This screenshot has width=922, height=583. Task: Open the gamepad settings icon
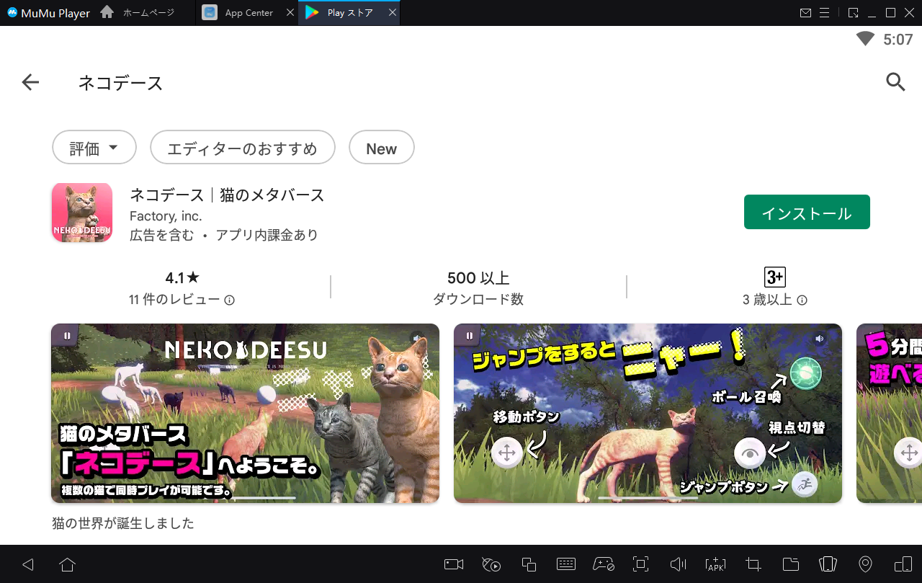(604, 564)
